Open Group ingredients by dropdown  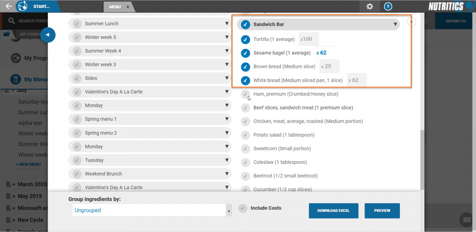[152, 210]
